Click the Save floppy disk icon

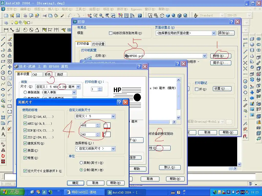coord(18,16)
